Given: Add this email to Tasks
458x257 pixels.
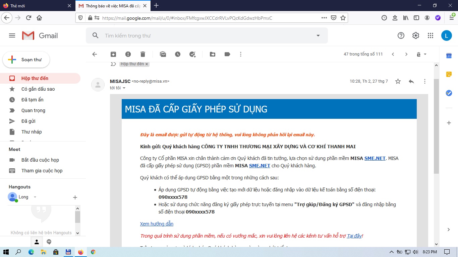Looking at the screenshot, I should click(192, 54).
